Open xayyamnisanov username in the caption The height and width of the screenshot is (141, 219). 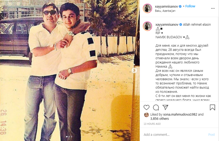pyautogui.click(x=167, y=24)
